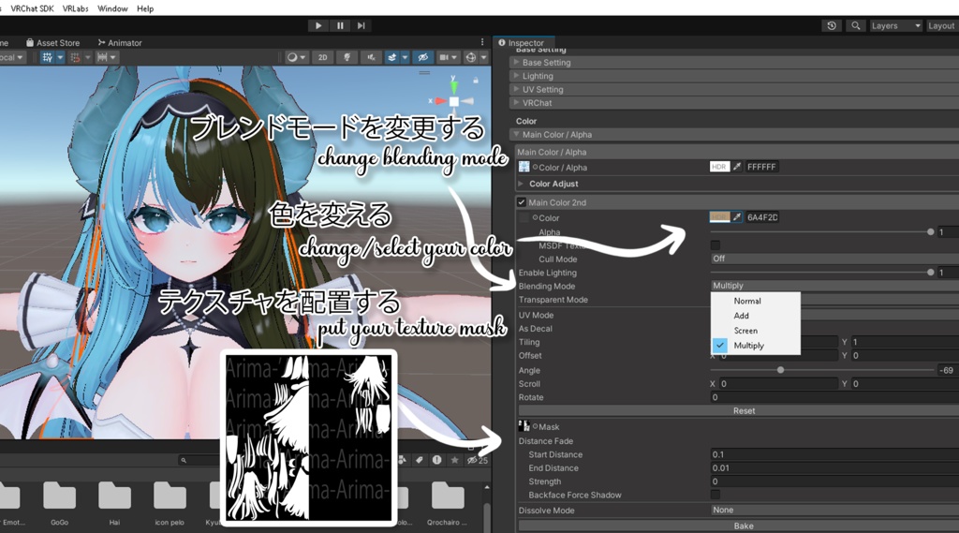This screenshot has width=959, height=533.
Task: Select the Mask texture slot thumbnail
Action: tap(524, 426)
